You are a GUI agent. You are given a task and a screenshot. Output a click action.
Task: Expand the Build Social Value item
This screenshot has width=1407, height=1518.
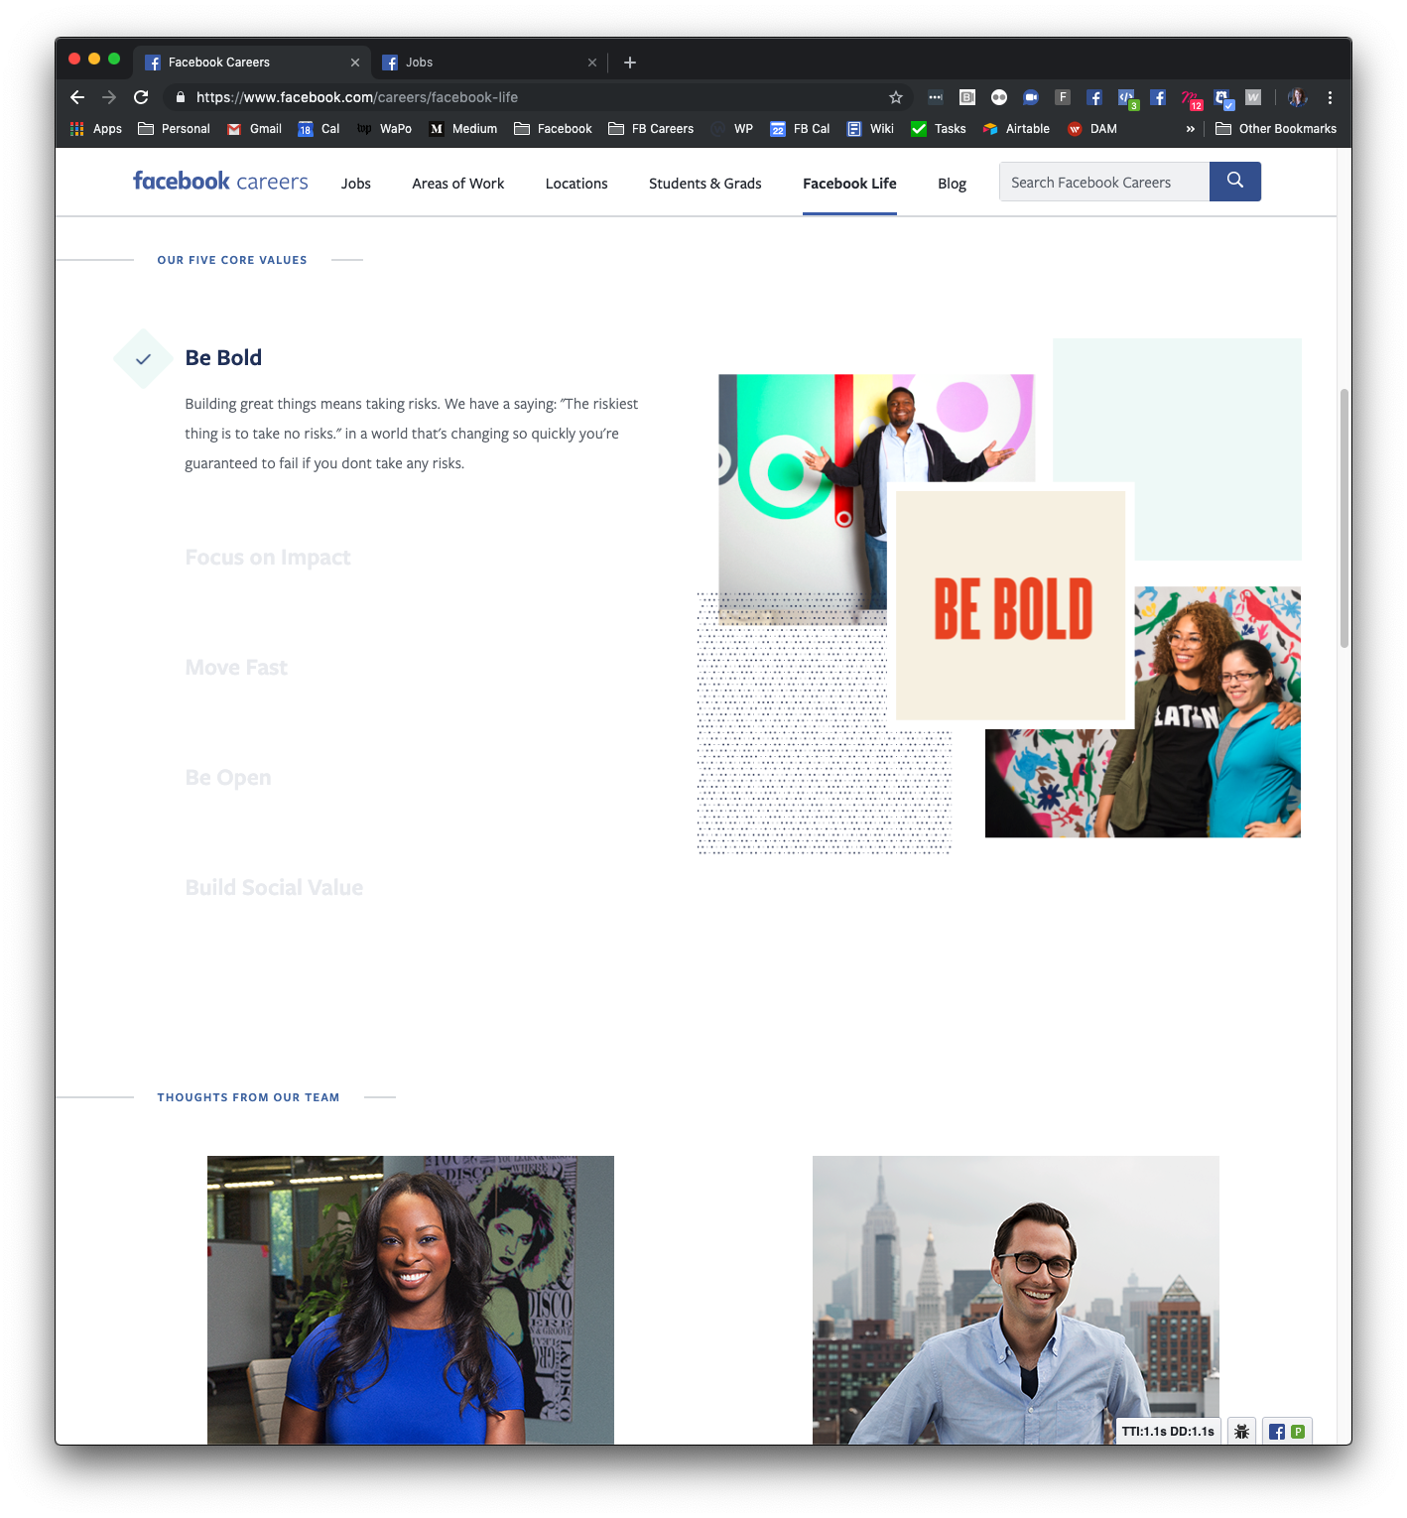coord(274,888)
